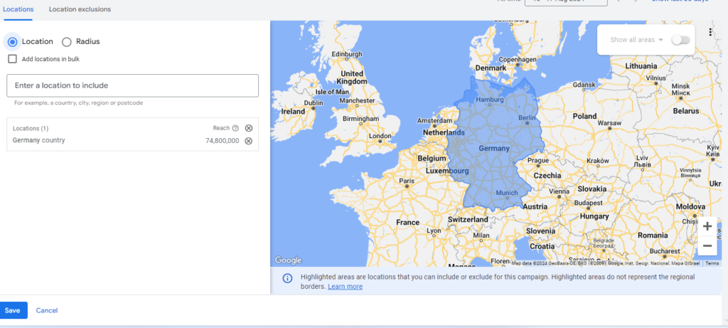
Task: Click the France country label on map
Action: [407, 223]
